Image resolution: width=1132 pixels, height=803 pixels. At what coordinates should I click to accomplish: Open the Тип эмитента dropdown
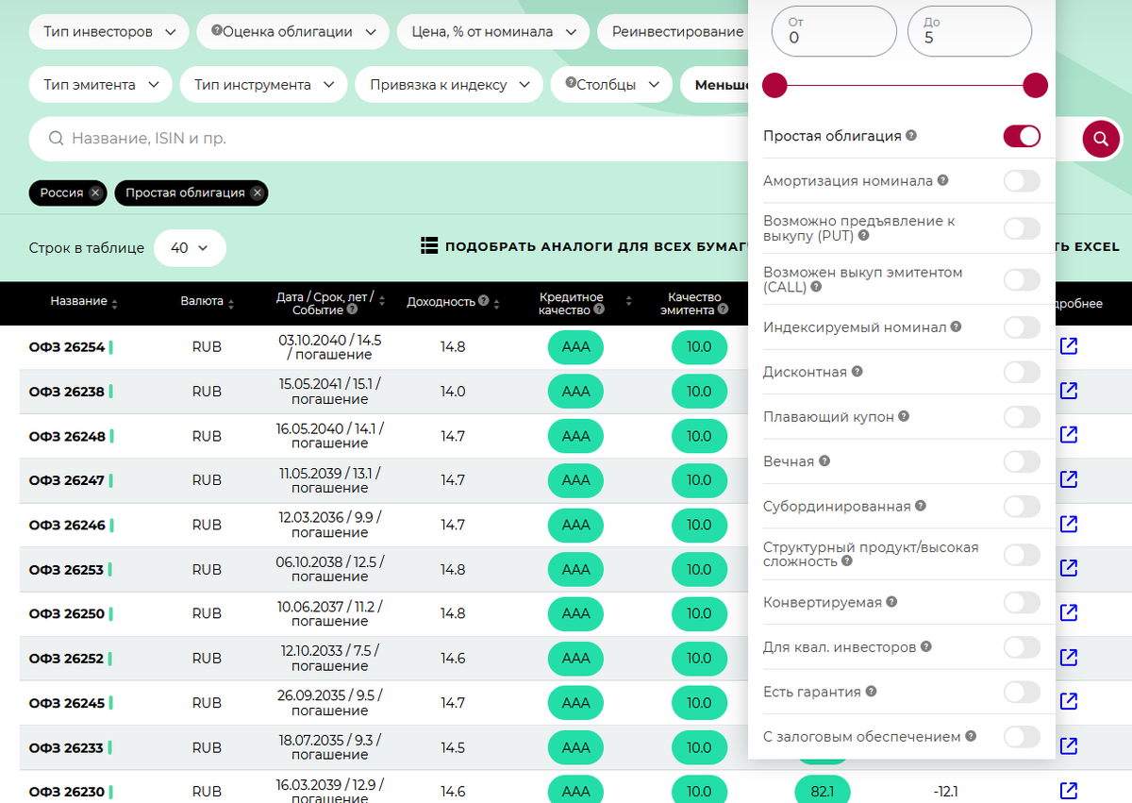point(99,84)
